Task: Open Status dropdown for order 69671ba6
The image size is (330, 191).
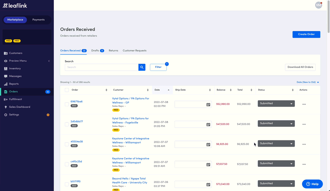Action: 276,104
